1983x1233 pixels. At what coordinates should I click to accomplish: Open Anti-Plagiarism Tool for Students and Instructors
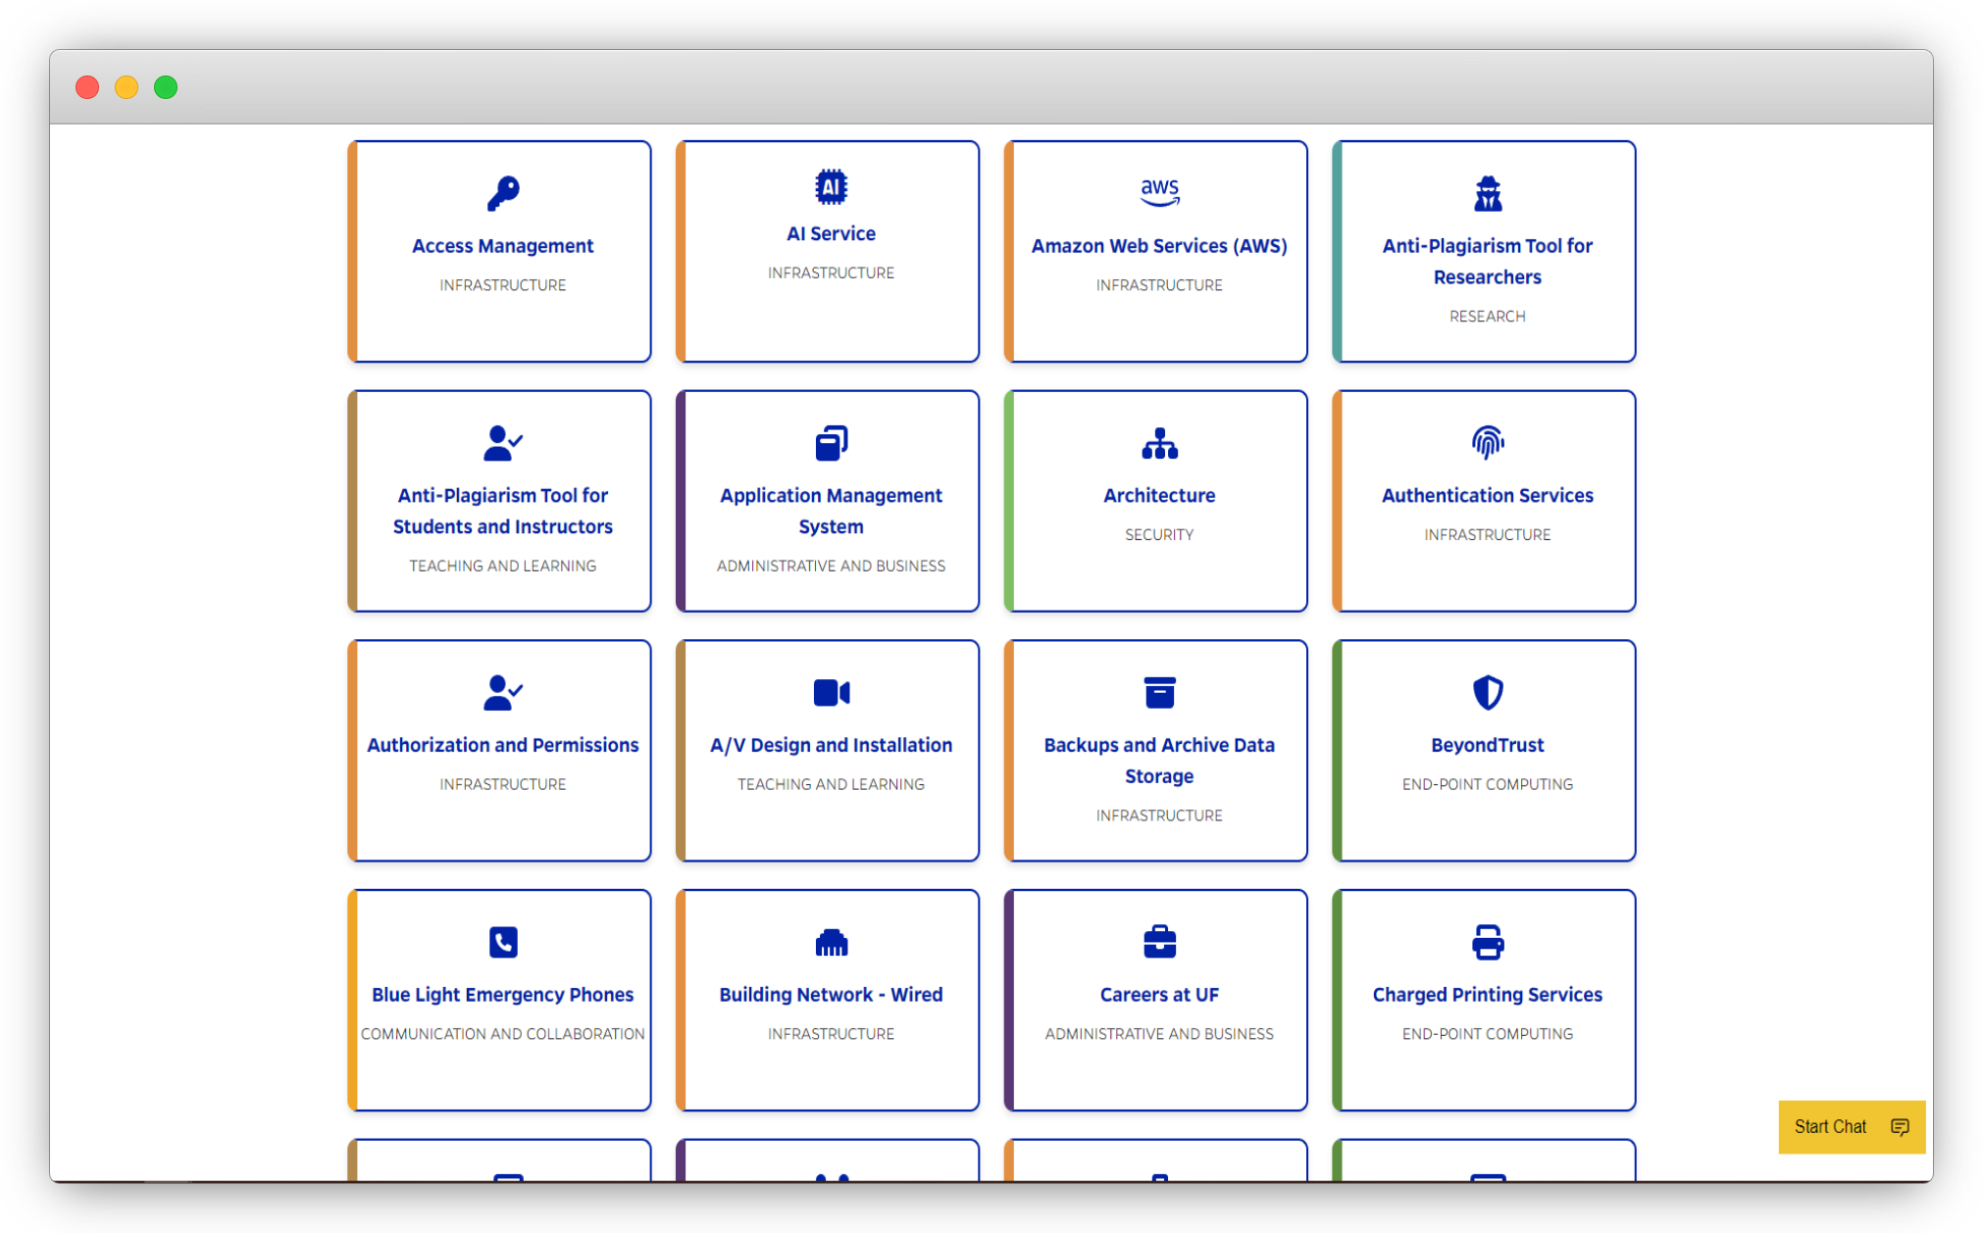click(x=502, y=511)
